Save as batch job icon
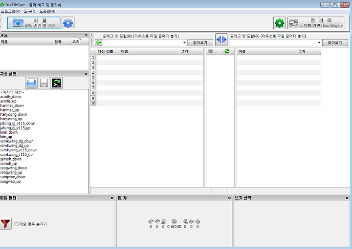Image resolution: width=352 pixels, height=249 pixels. point(57,83)
